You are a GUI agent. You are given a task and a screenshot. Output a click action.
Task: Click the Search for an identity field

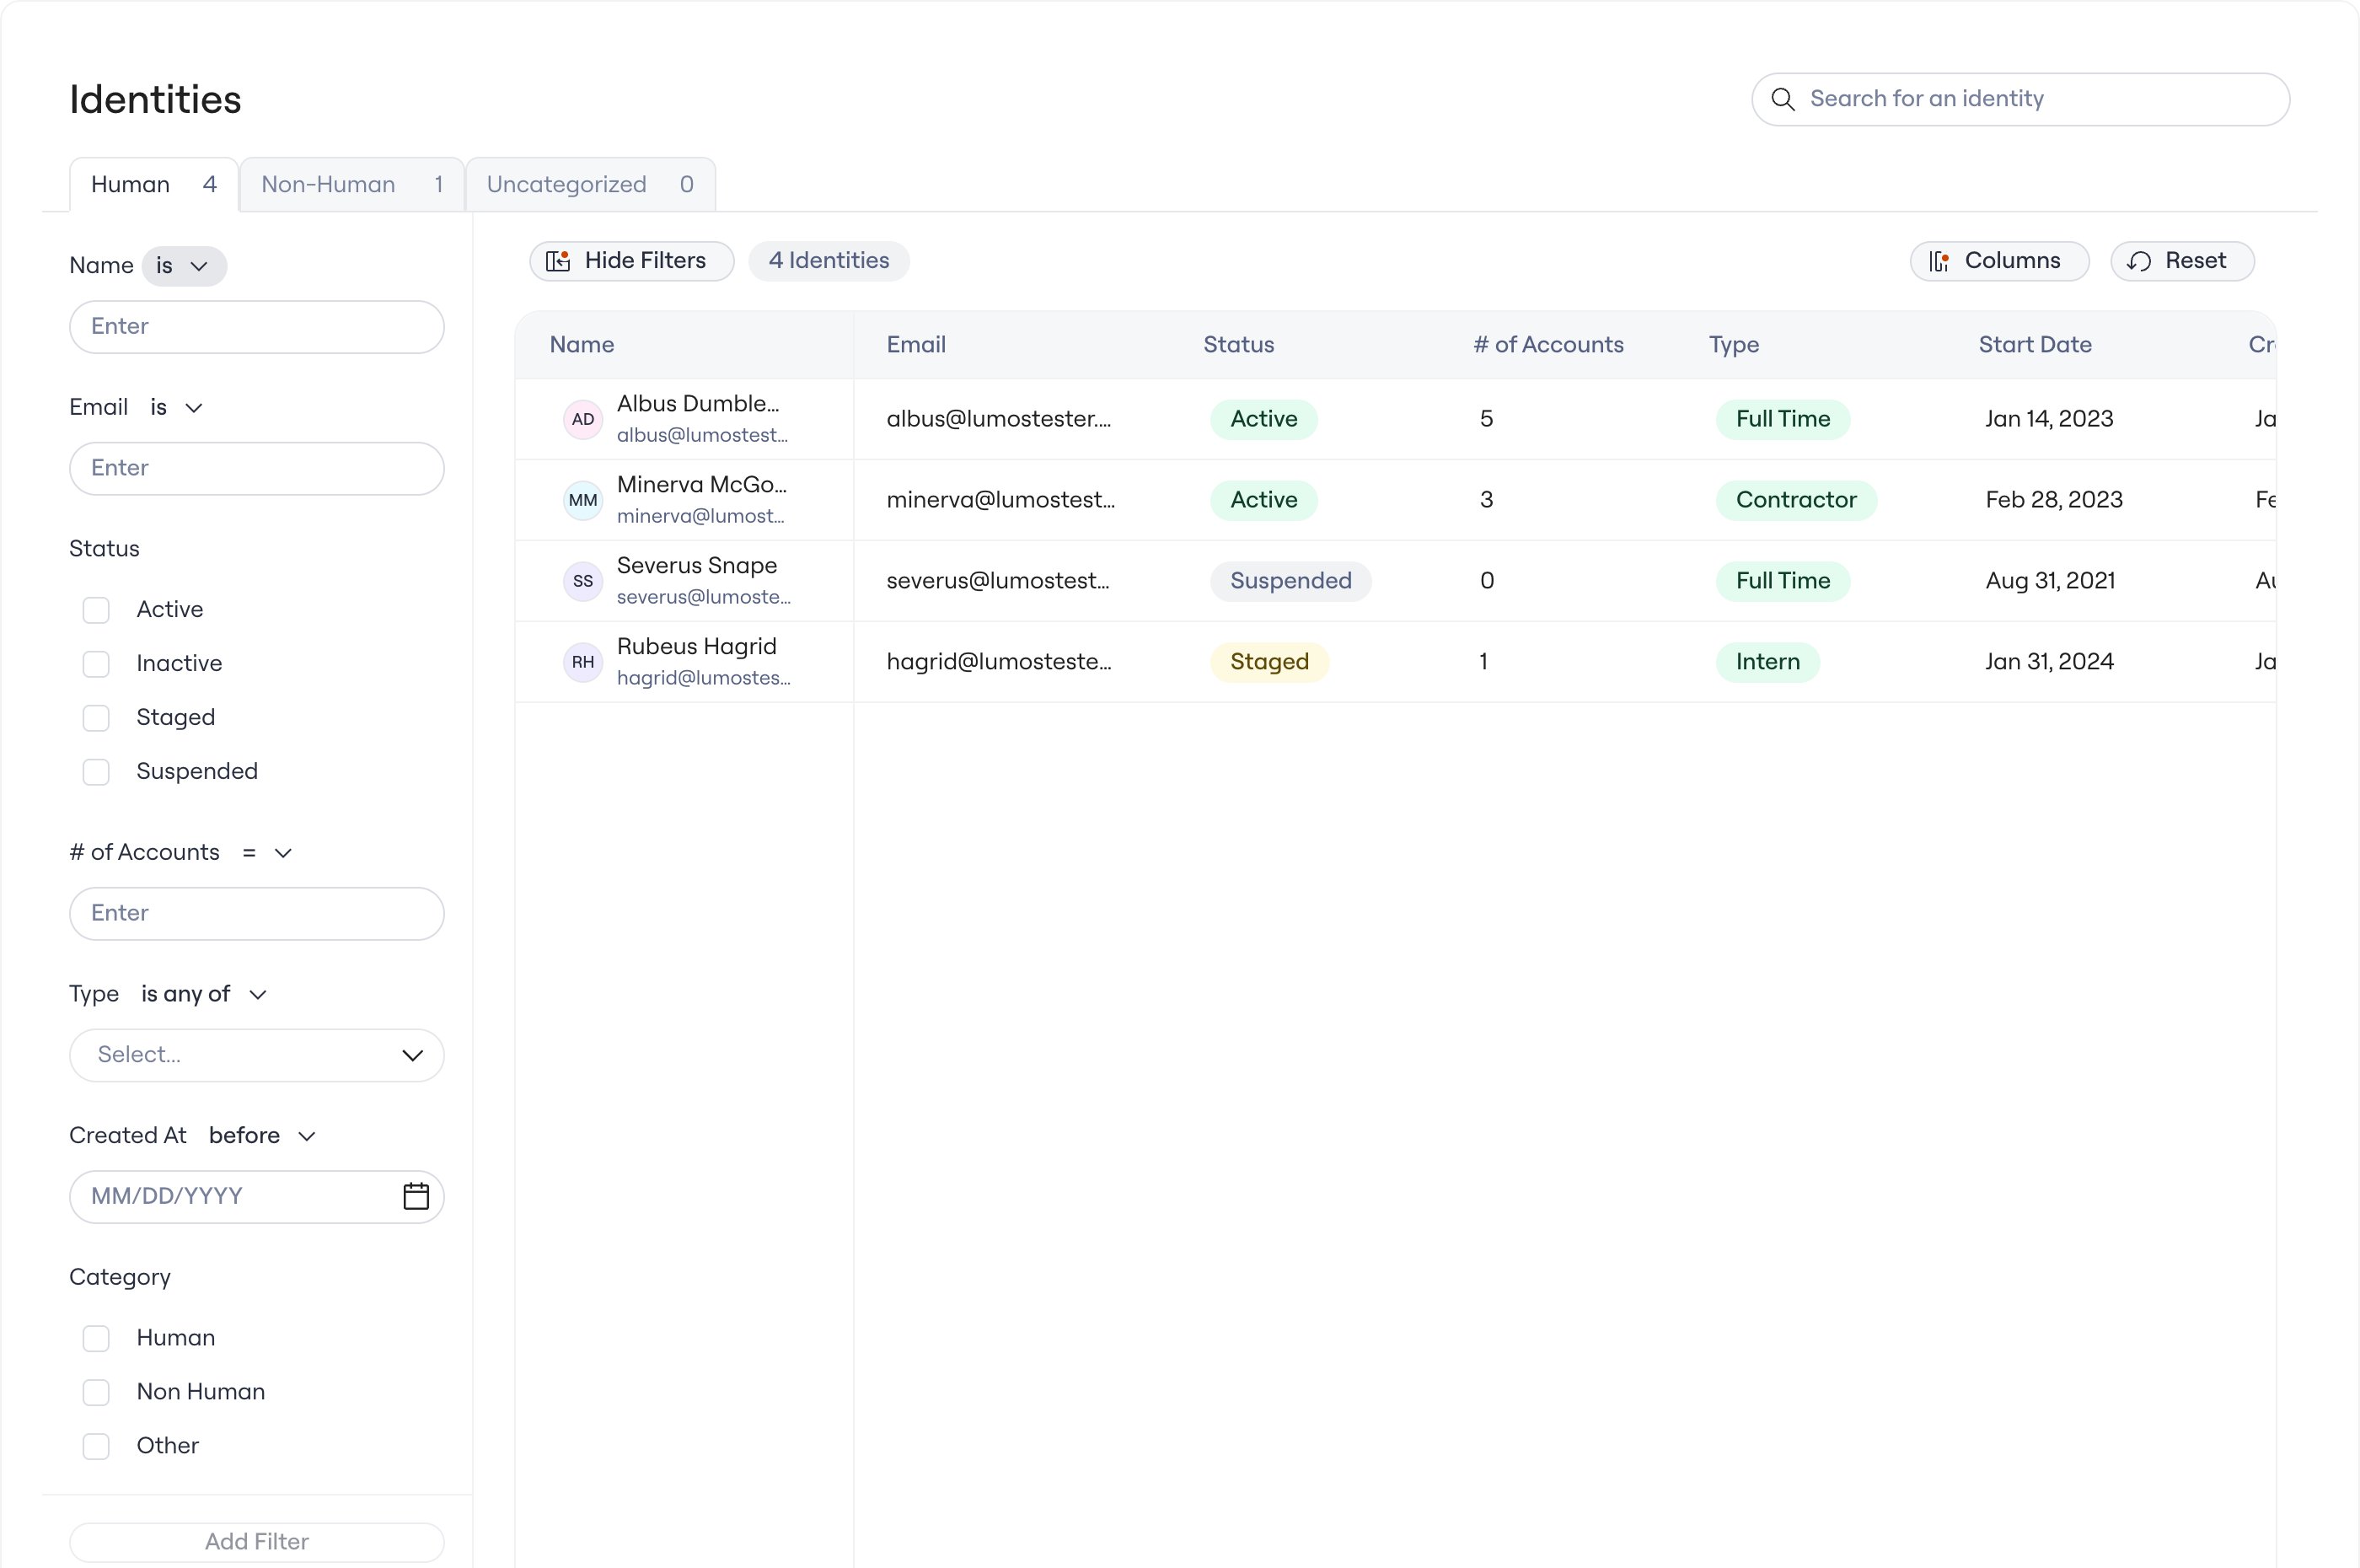click(x=2020, y=99)
